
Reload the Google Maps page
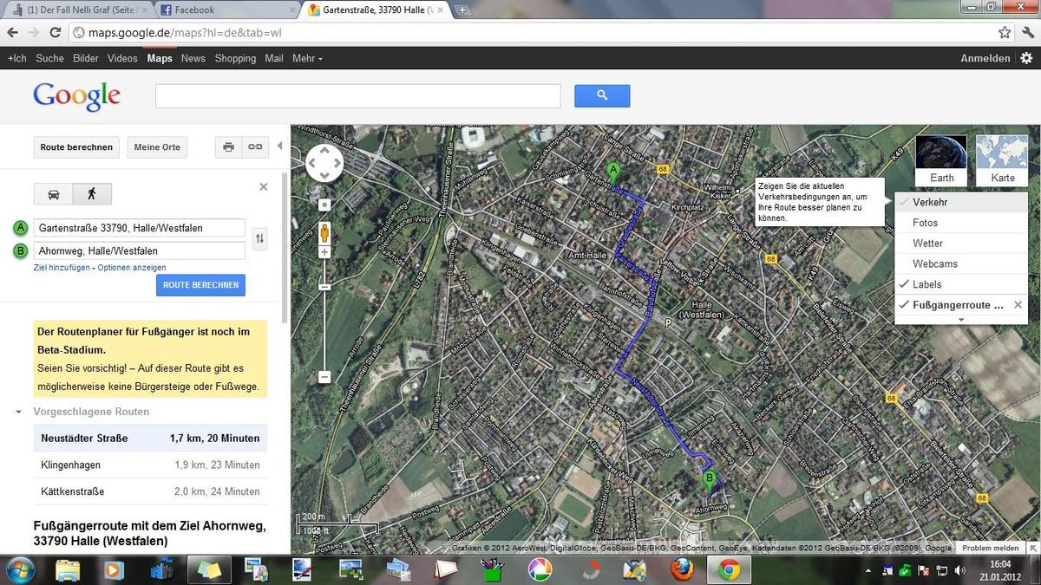[56, 32]
